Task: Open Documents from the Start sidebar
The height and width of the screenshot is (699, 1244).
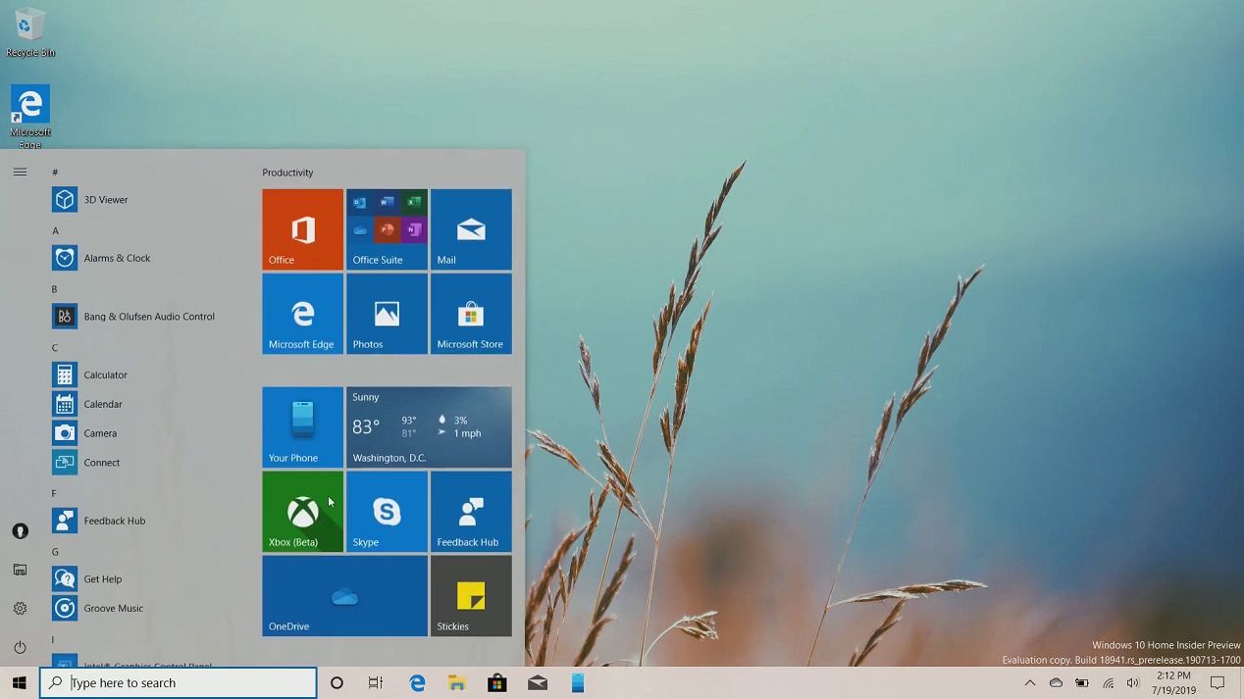Action: pos(20,570)
